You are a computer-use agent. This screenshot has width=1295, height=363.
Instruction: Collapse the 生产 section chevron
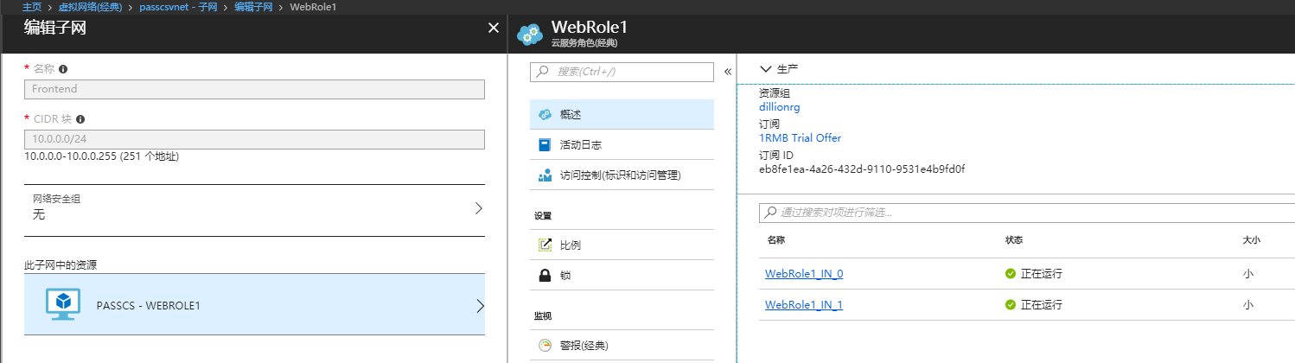[x=765, y=69]
